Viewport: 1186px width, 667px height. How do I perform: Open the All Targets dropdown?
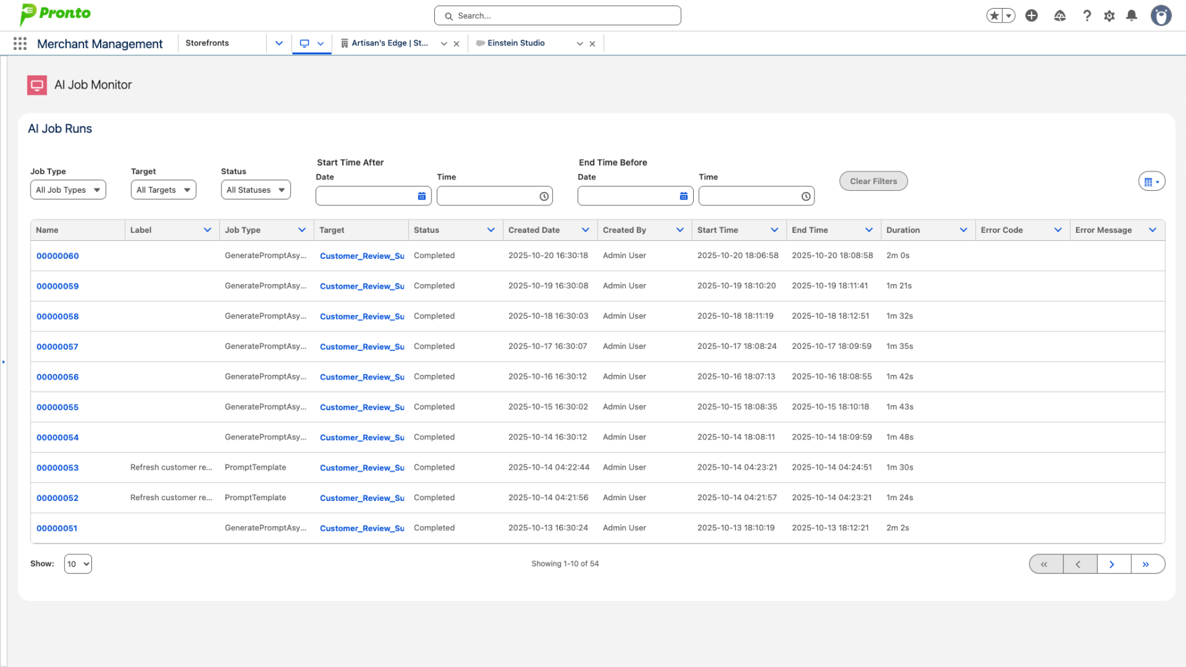(163, 189)
